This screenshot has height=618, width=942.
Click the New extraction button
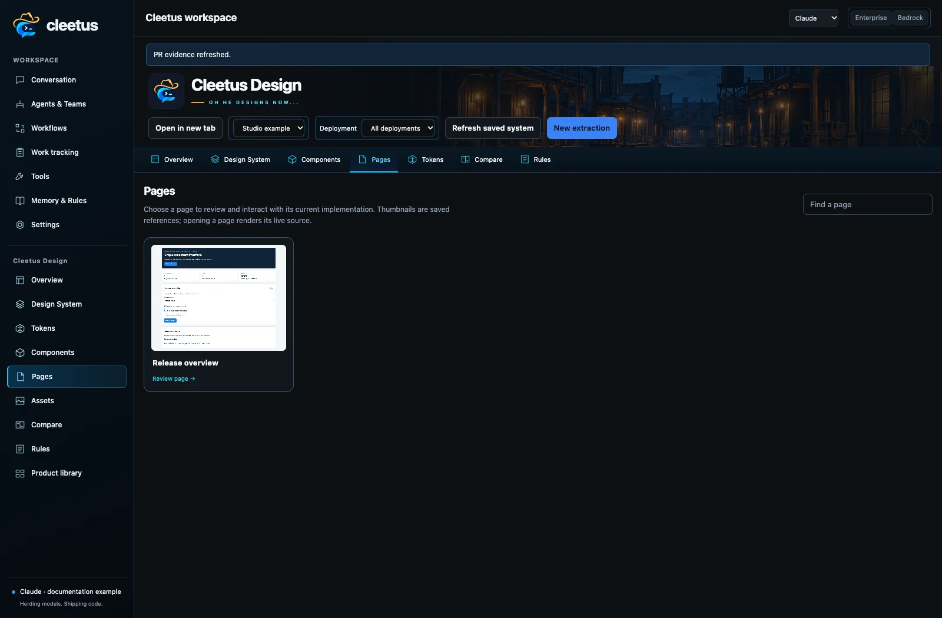(582, 128)
